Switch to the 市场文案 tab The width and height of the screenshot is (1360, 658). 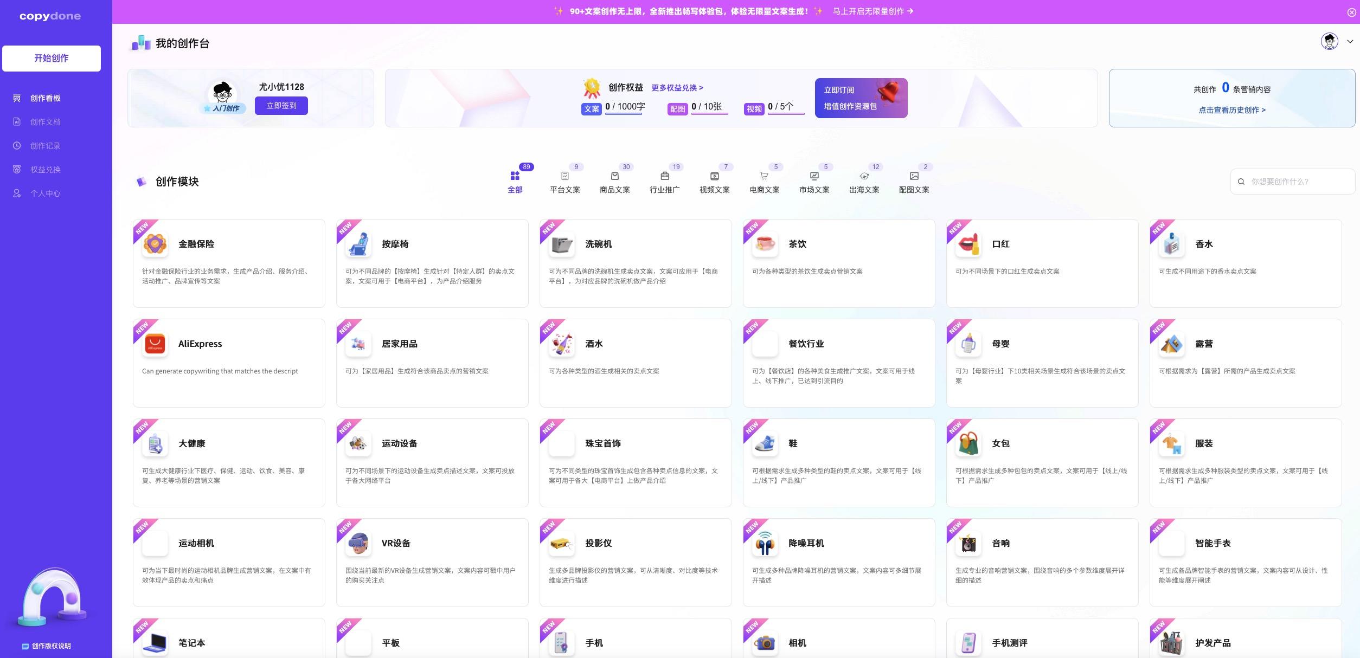[814, 182]
